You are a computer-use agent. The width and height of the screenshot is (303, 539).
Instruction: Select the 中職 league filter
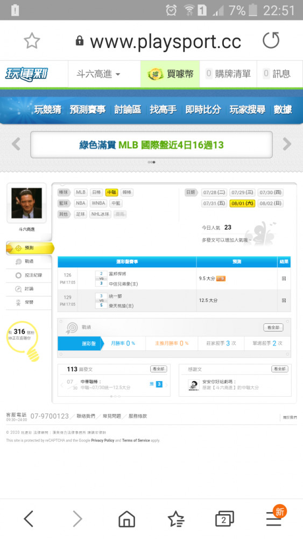pyautogui.click(x=111, y=192)
